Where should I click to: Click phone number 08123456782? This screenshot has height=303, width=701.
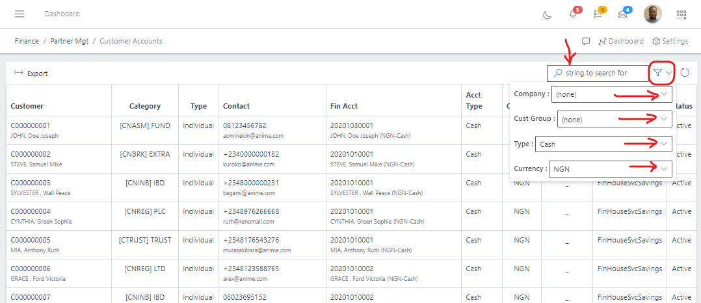point(245,125)
